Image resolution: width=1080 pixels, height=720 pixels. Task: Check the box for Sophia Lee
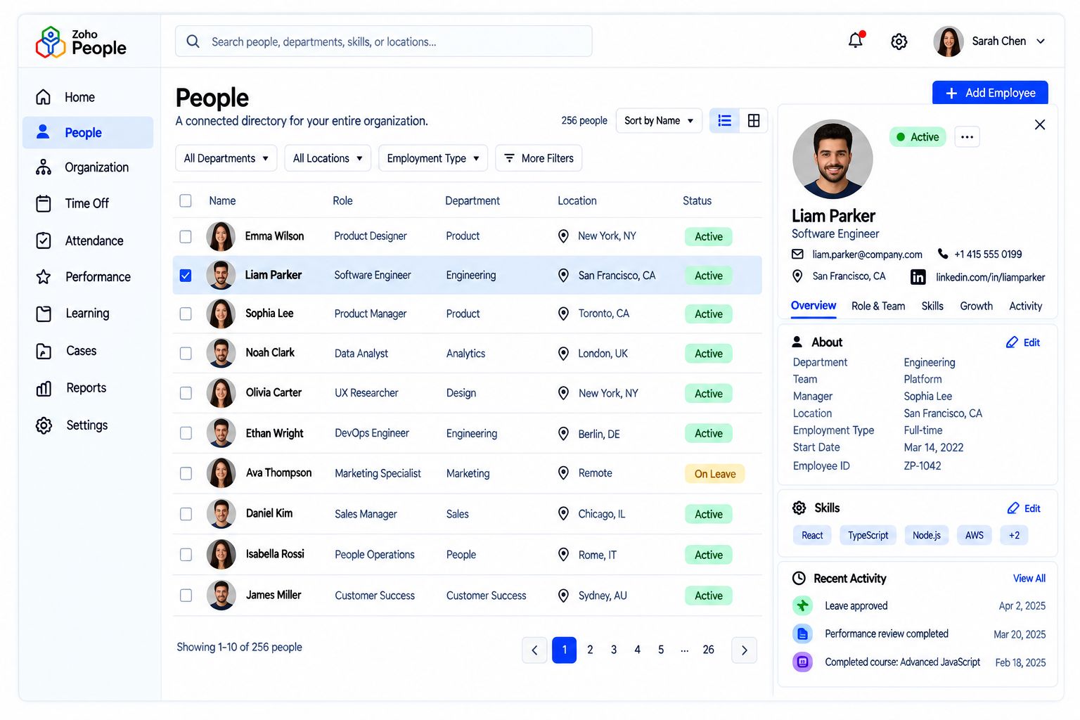point(186,314)
